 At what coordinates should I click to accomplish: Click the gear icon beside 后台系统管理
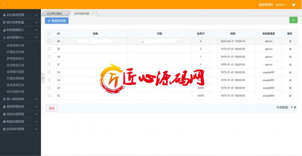(x=4, y=15)
